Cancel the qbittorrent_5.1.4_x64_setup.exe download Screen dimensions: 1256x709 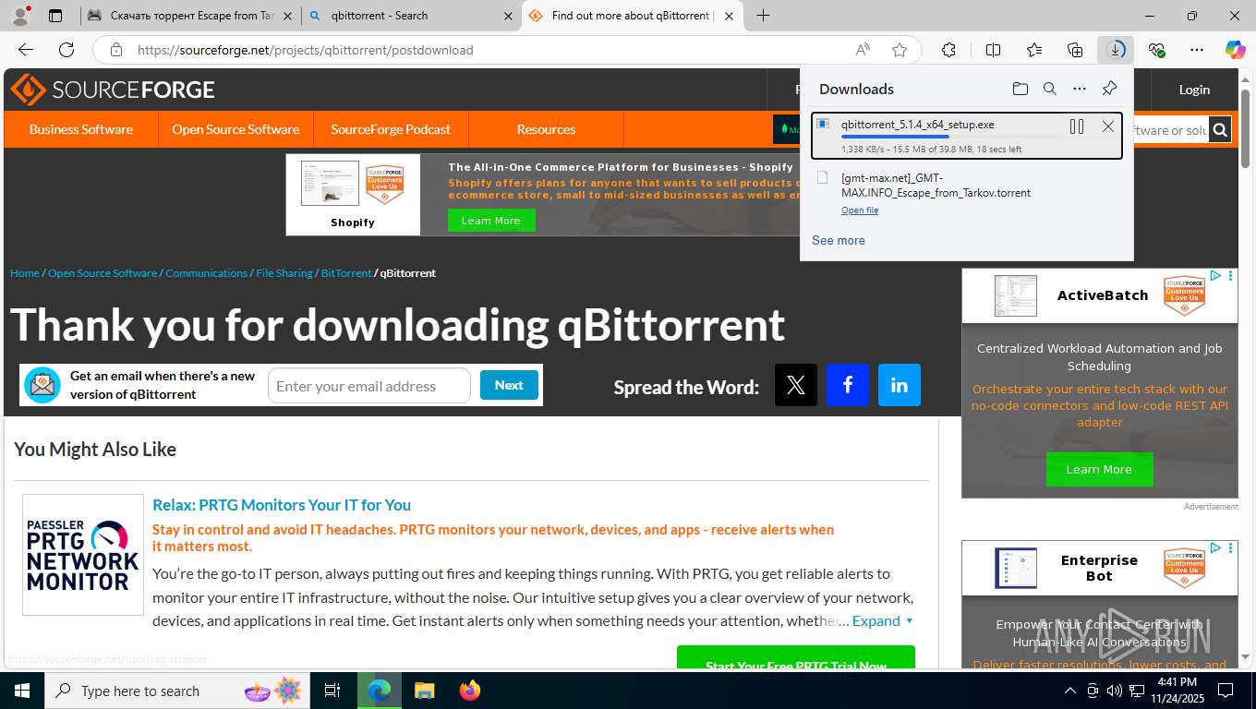point(1108,126)
